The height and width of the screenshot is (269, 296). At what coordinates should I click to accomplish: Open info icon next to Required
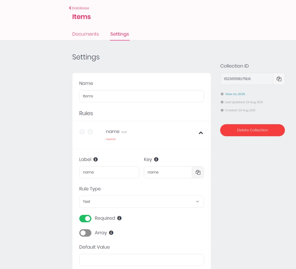pos(119,218)
